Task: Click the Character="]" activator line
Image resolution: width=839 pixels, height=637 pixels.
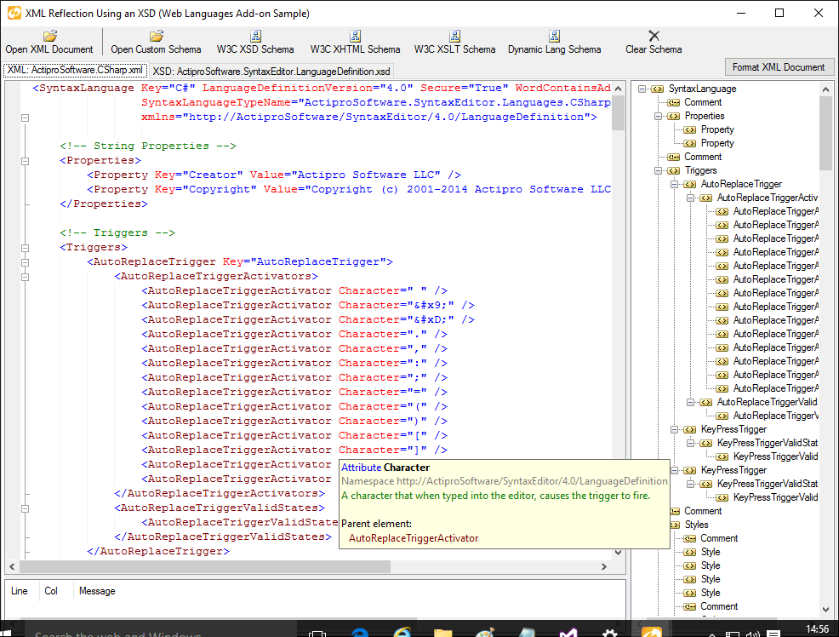Action: coord(294,450)
